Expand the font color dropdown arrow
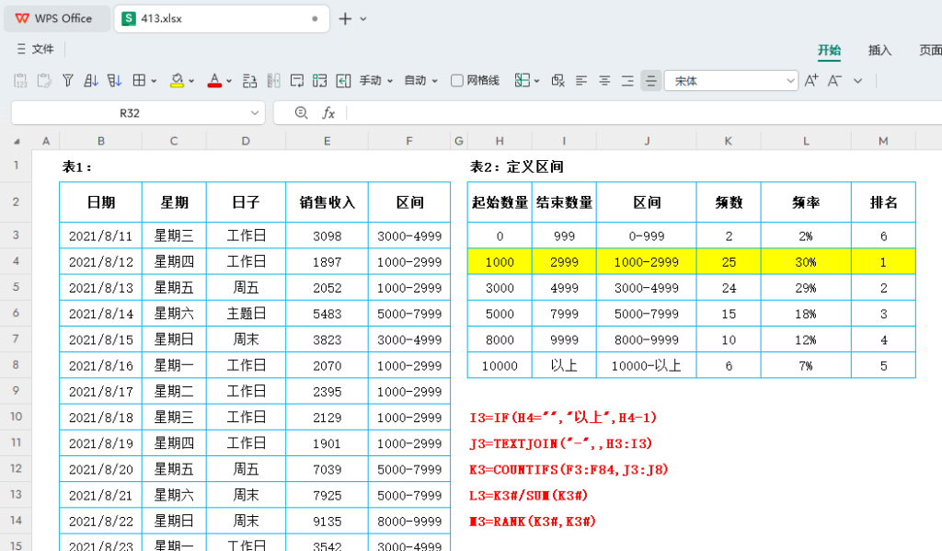The image size is (942, 551). [229, 81]
